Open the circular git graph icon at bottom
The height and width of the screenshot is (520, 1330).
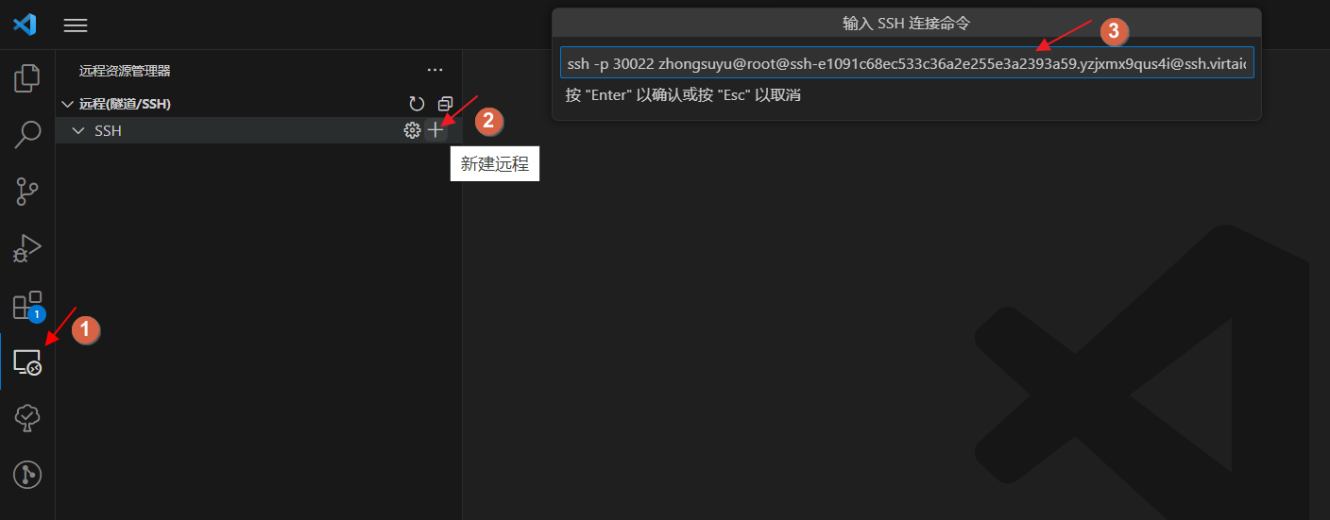point(27,475)
